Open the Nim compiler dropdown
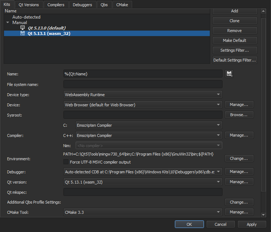Image resolution: width=271 pixels, height=232 pixels. click(x=149, y=146)
